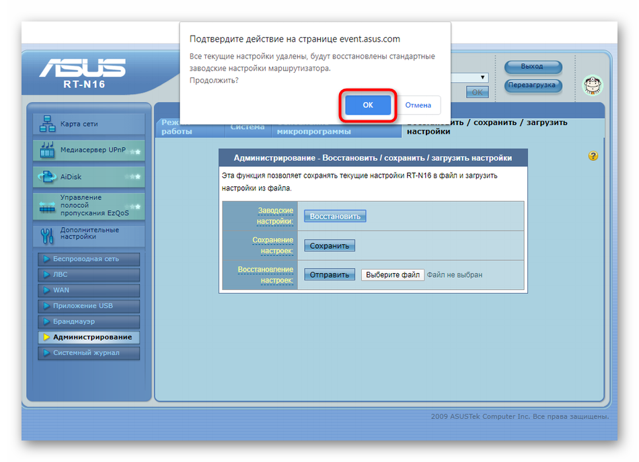Open Карта сети menu entry
This screenshot has height=462, width=639.
89,124
